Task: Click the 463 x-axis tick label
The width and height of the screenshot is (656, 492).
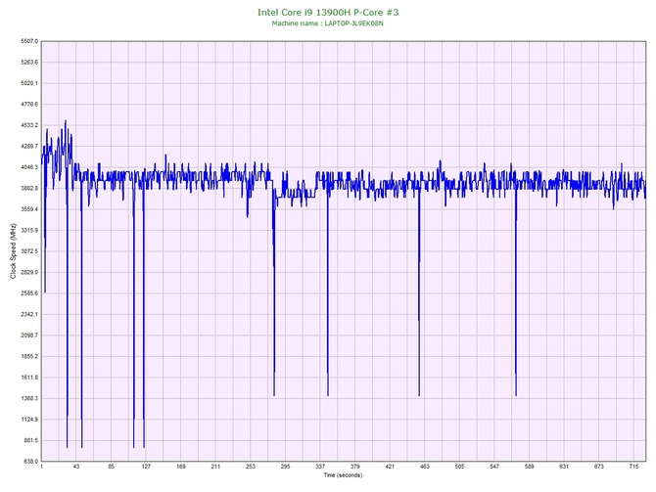Action: 425,467
